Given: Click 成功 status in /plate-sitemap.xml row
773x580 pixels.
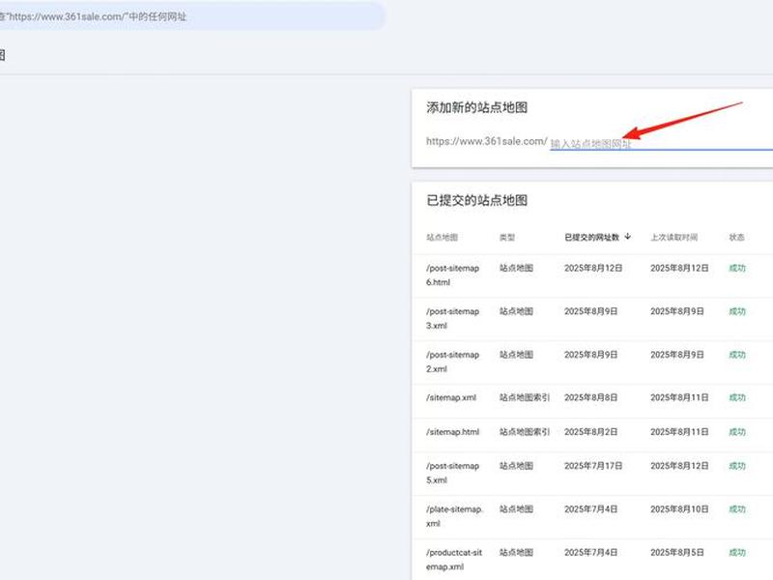Looking at the screenshot, I should [737, 509].
